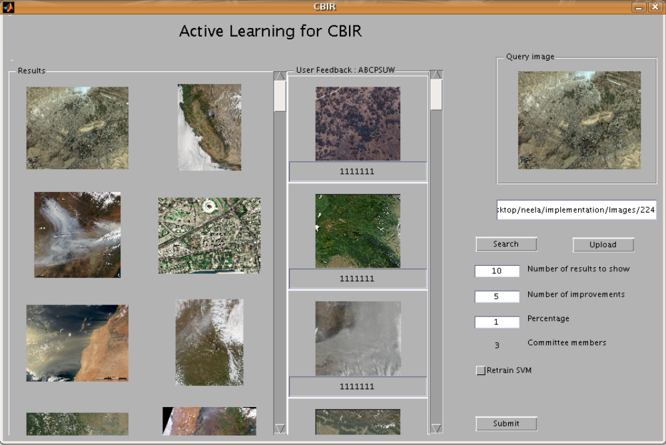Click the Results panel scrollbar thumb
666x445 pixels.
coord(280,96)
